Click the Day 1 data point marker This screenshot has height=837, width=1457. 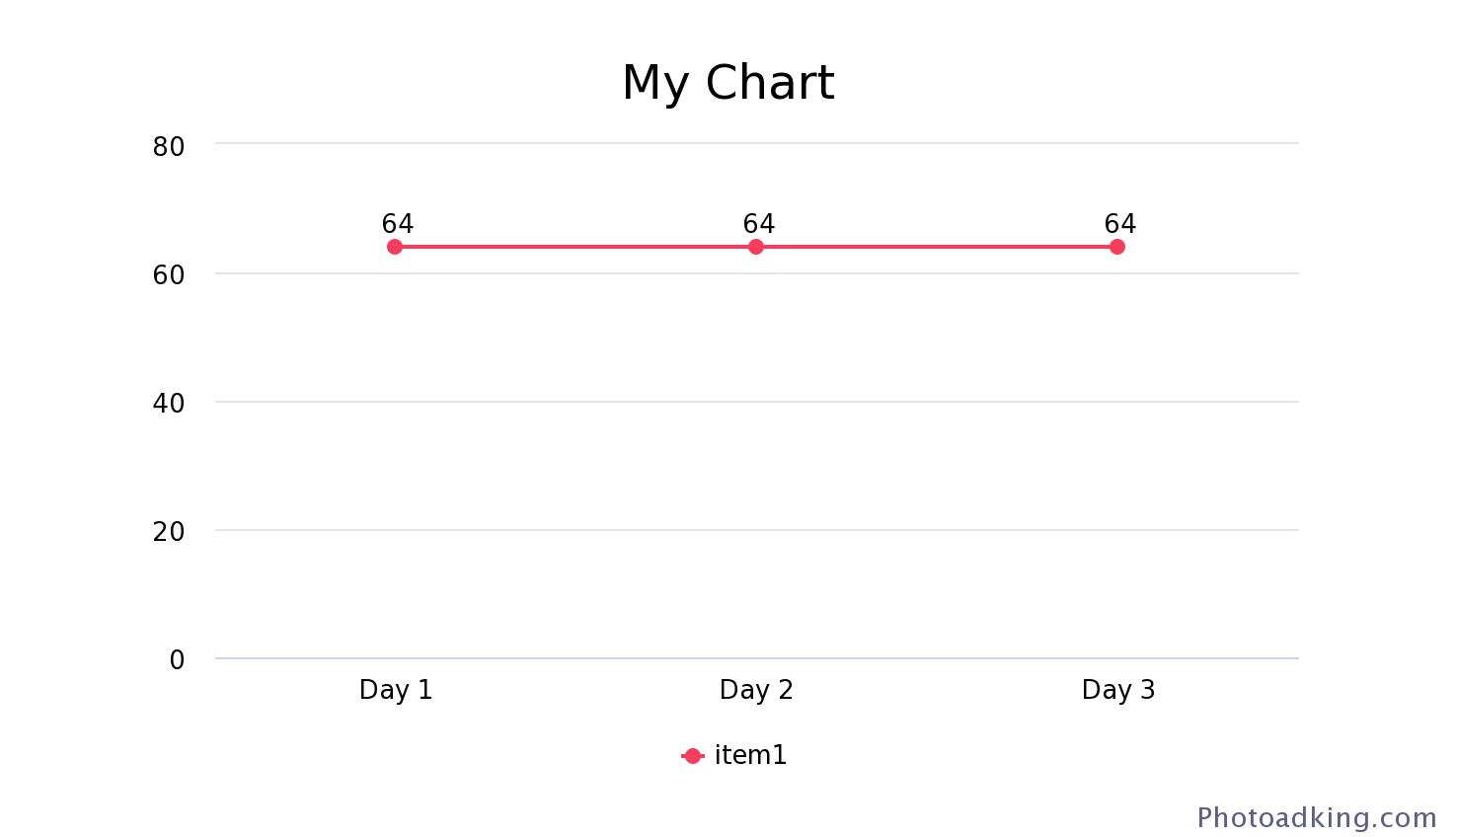(395, 247)
